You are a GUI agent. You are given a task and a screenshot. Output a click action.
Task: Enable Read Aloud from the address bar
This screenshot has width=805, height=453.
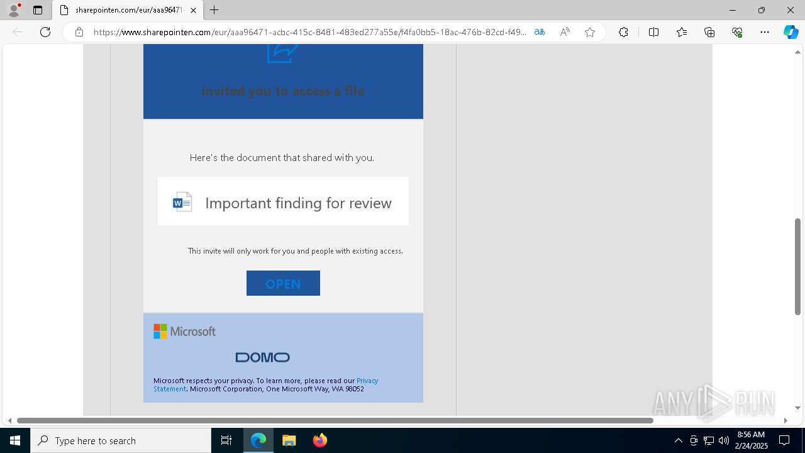pos(565,32)
